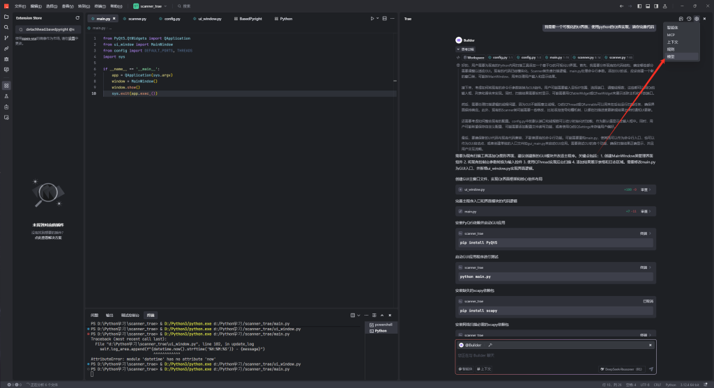Open chat history clock icon

tap(688, 19)
